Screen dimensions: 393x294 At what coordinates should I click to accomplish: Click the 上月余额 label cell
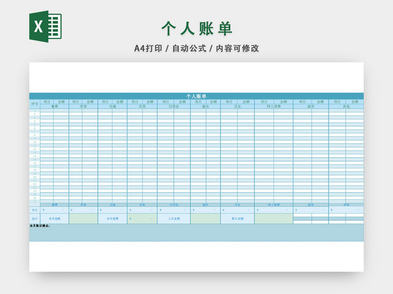click(x=174, y=219)
